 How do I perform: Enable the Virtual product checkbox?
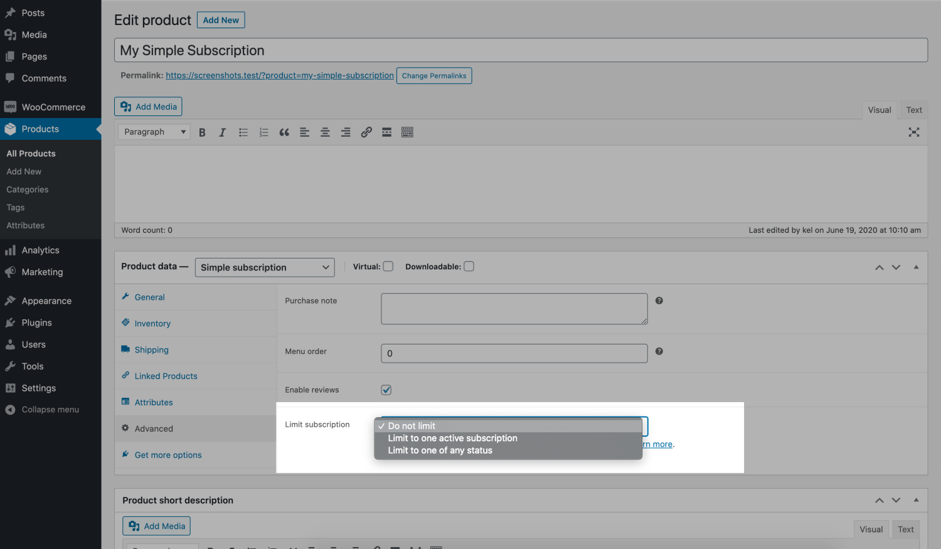pyautogui.click(x=388, y=266)
